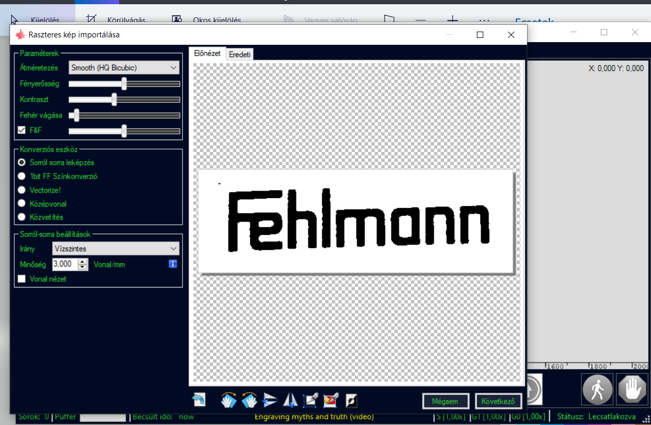Click the stop hand icon in main window
The width and height of the screenshot is (651, 425).
click(x=632, y=390)
